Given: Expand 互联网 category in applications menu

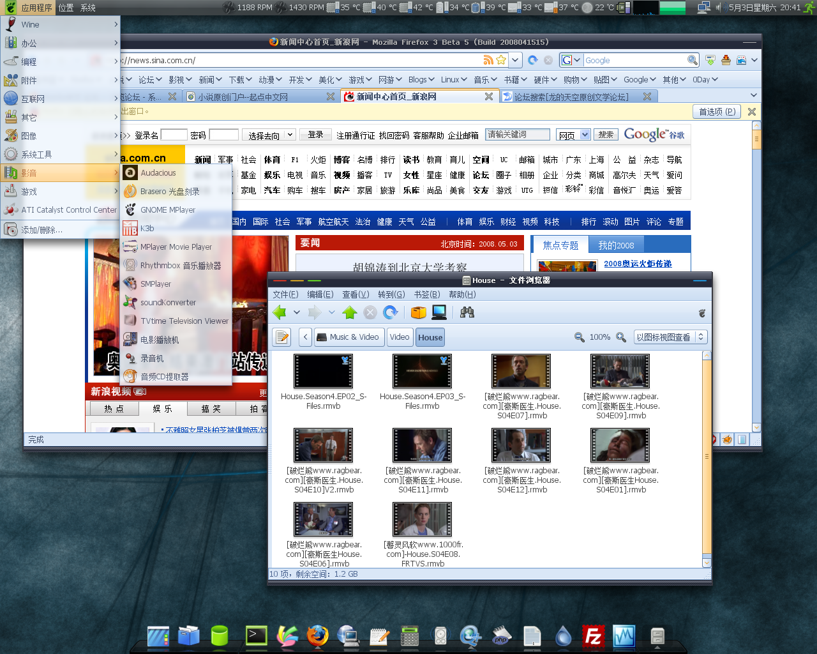Looking at the screenshot, I should coord(61,98).
